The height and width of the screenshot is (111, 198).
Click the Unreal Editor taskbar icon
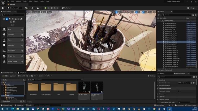click(x=169, y=109)
